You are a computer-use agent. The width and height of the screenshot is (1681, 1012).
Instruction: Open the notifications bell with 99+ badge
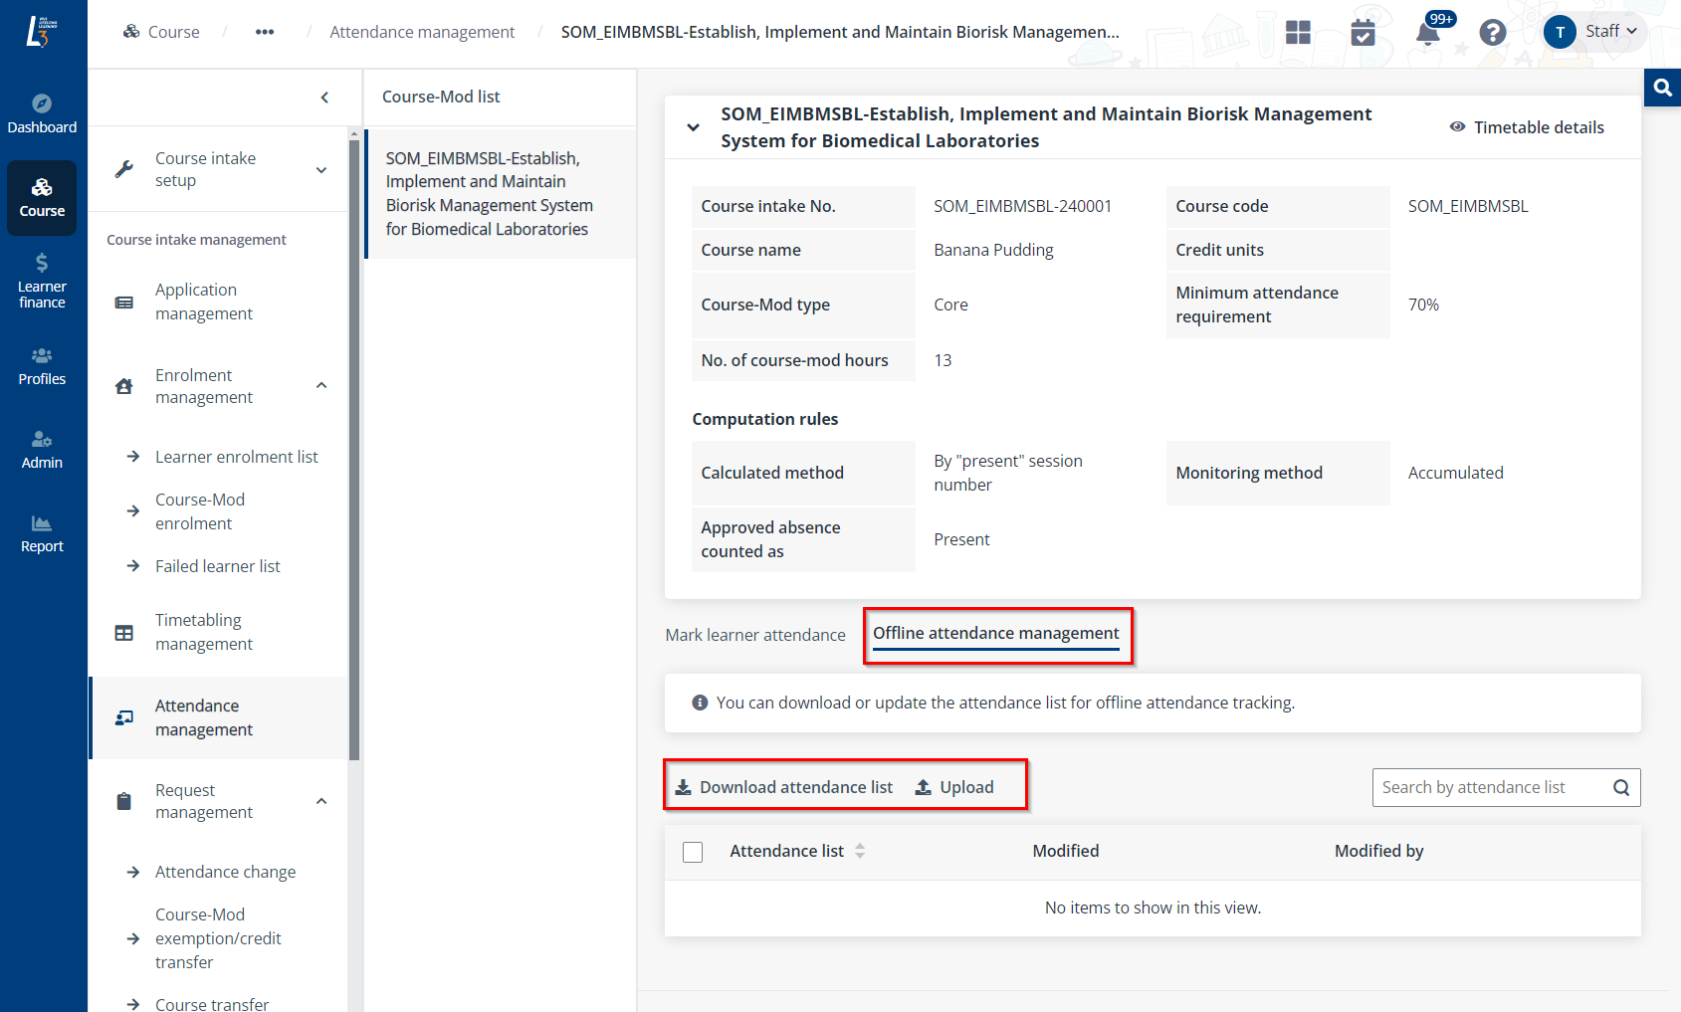(1428, 32)
